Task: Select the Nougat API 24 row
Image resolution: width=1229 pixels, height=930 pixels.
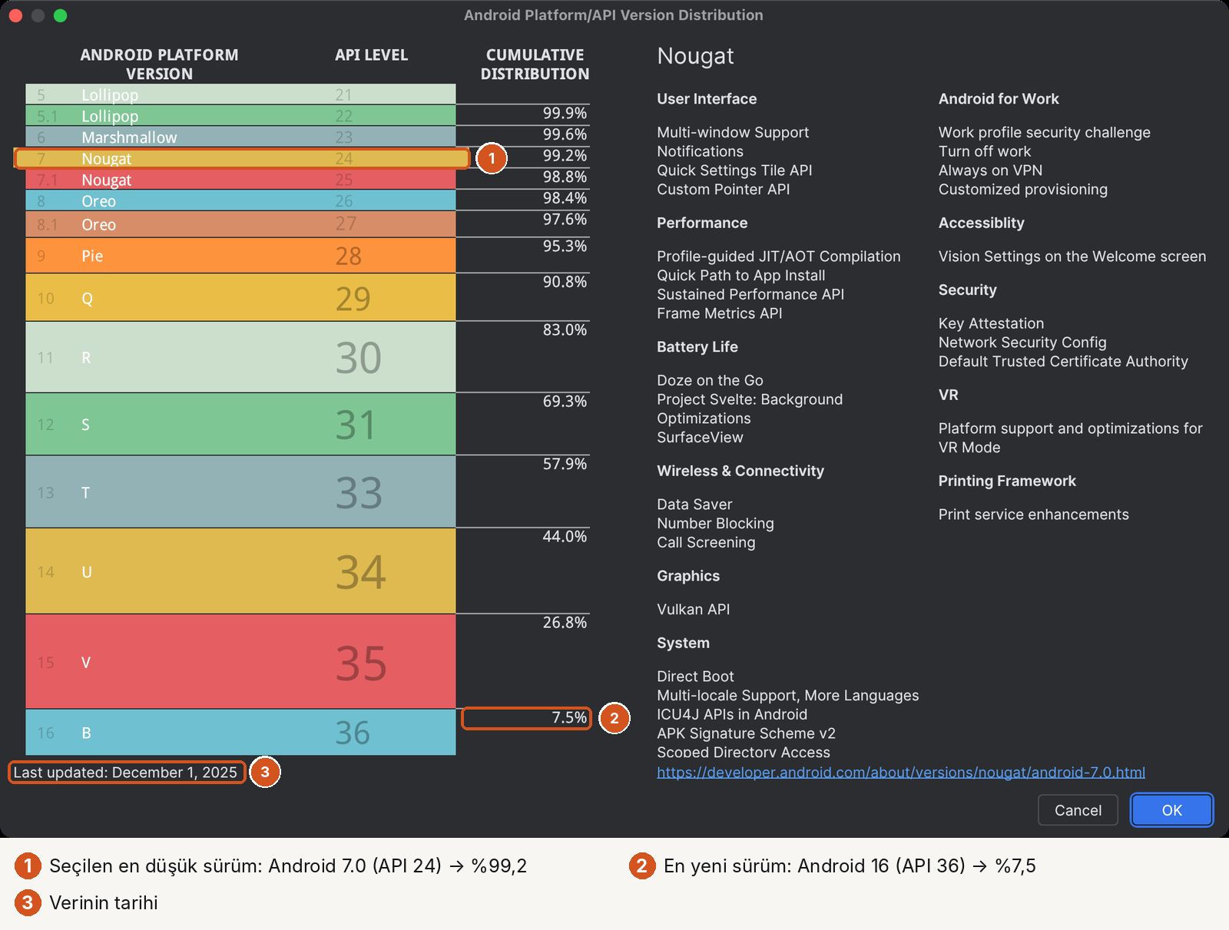Action: [x=240, y=159]
